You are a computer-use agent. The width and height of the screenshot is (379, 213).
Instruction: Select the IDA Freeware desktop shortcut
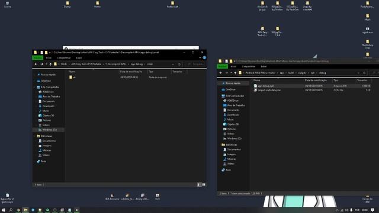[112, 197]
